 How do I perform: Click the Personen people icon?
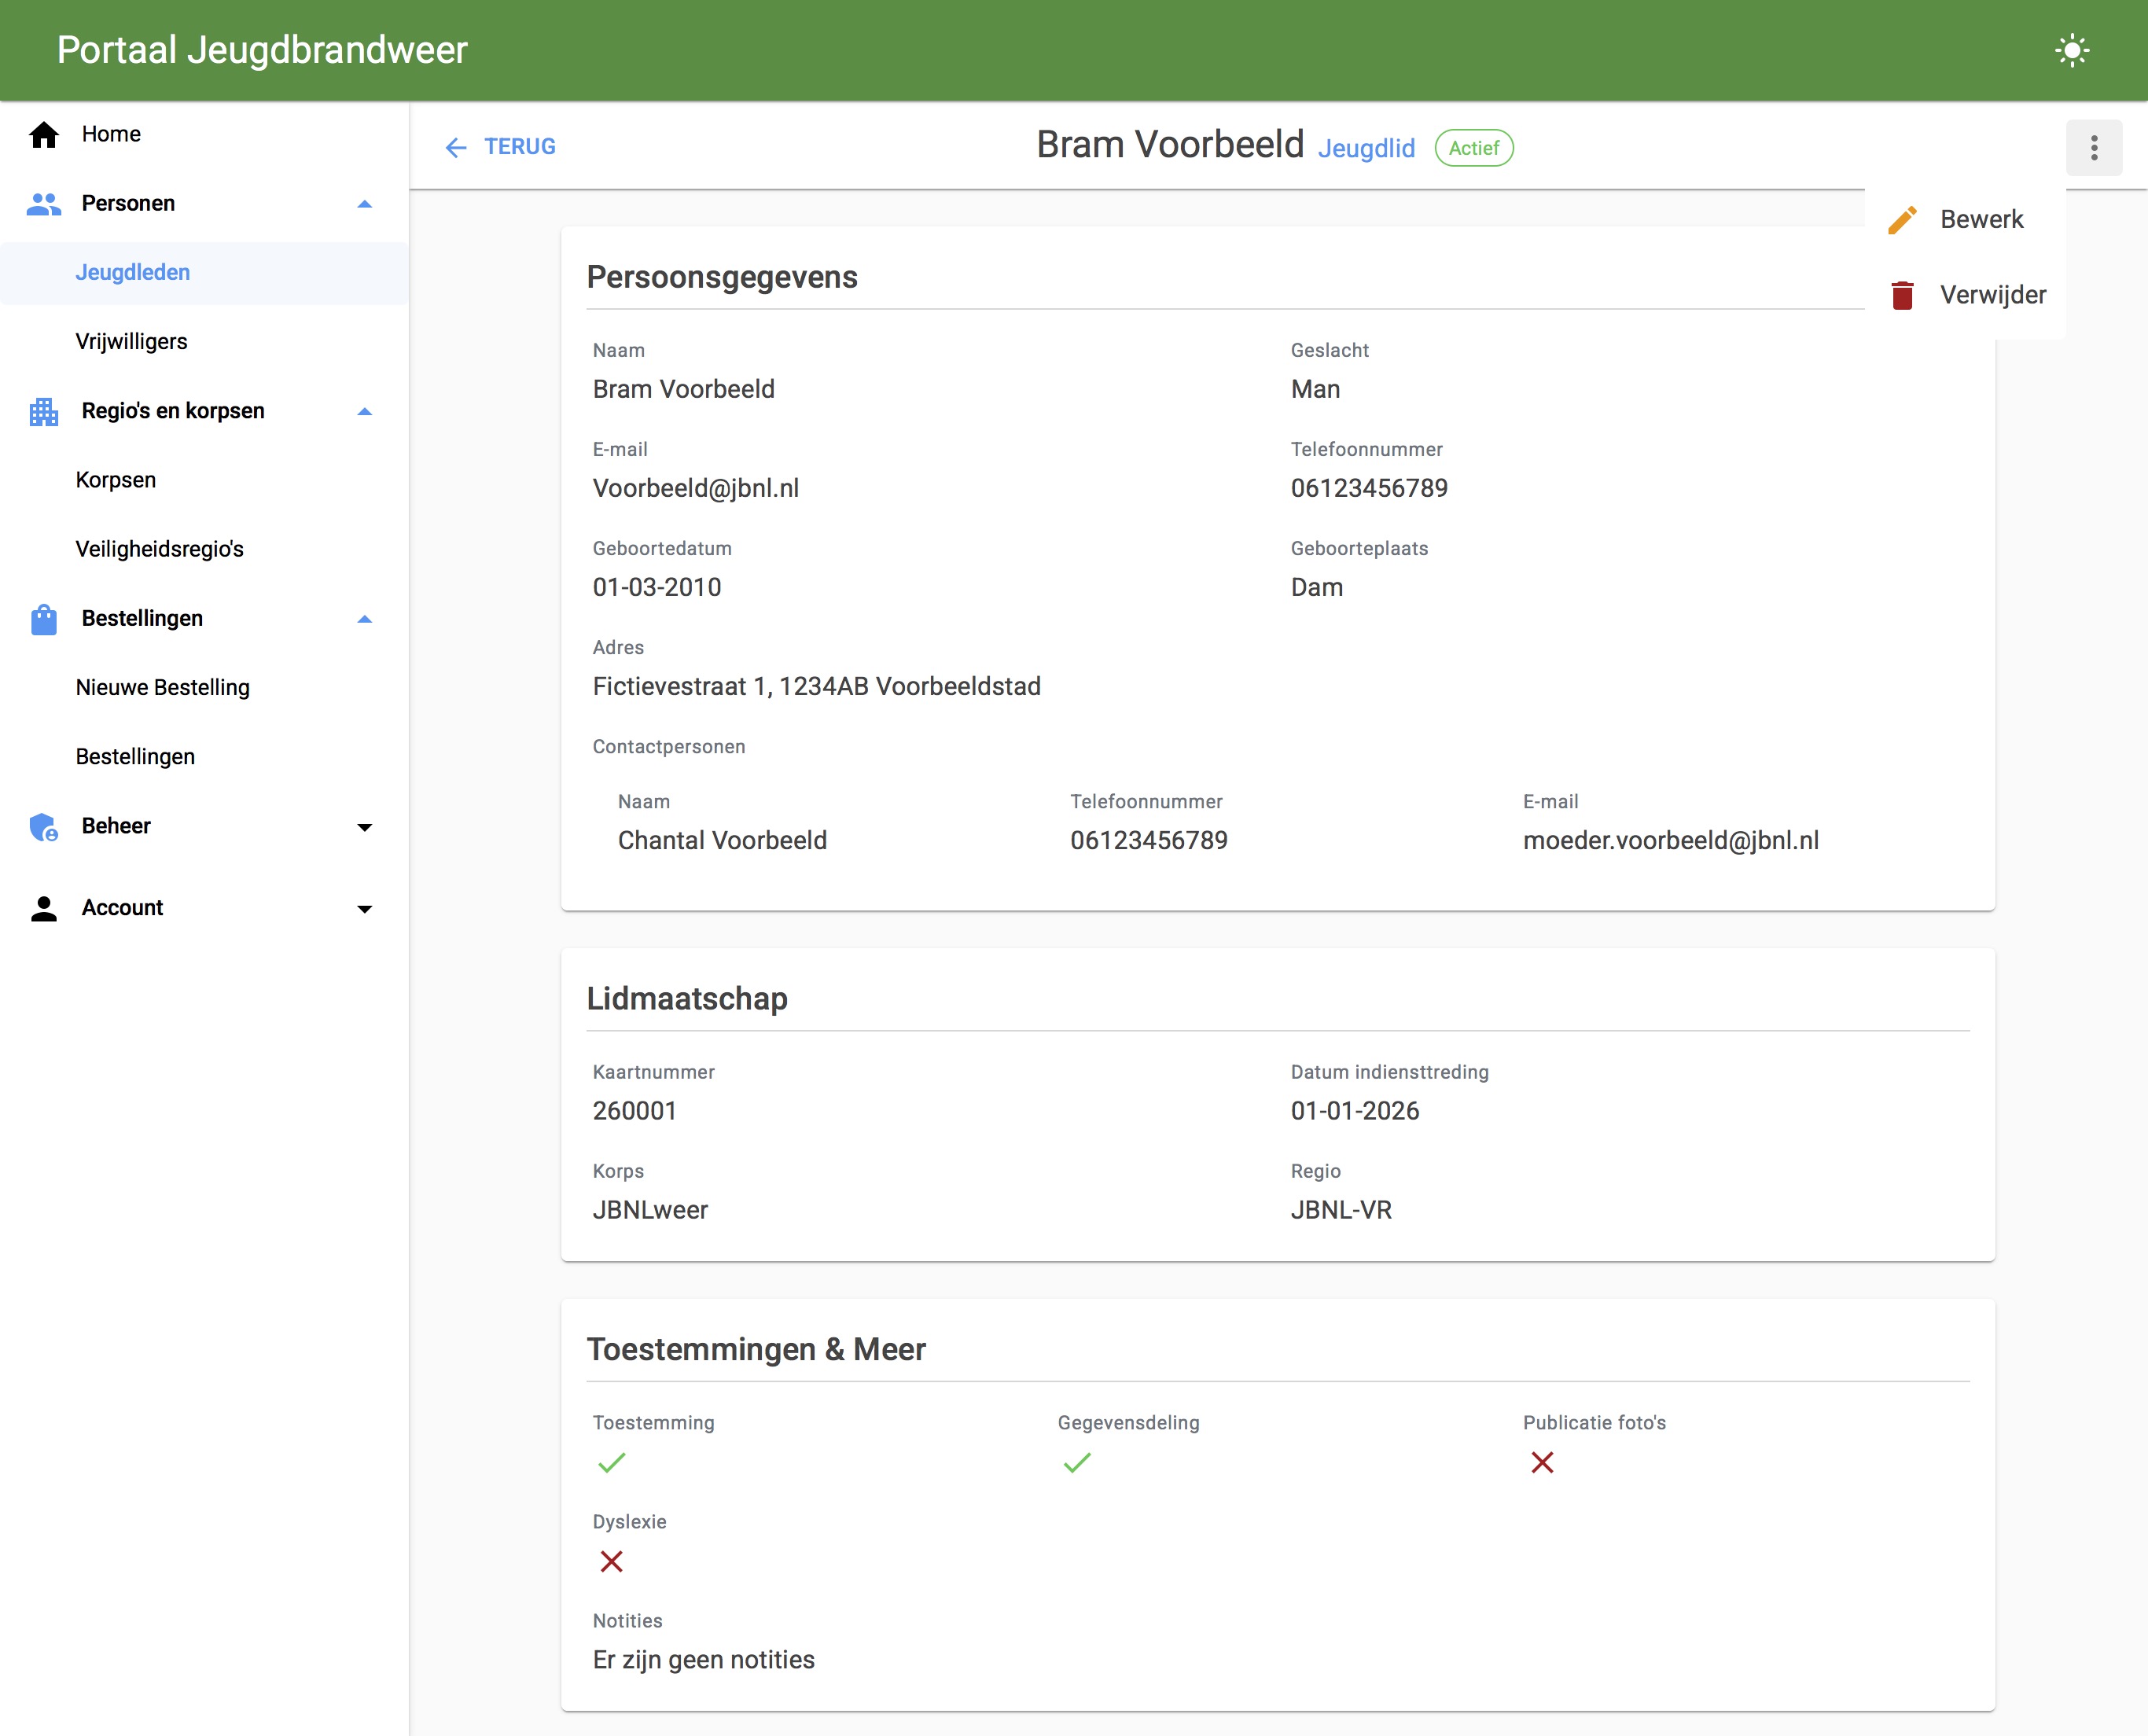pos(44,204)
